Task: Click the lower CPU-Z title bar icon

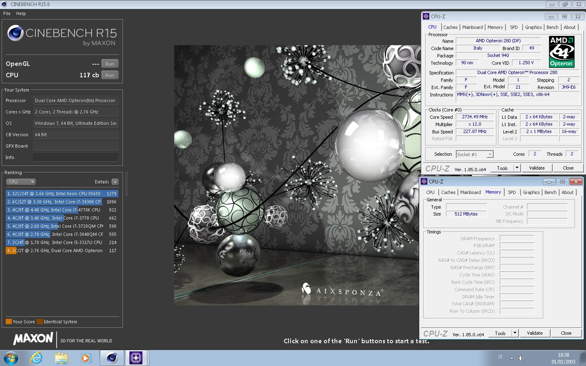Action: click(424, 181)
